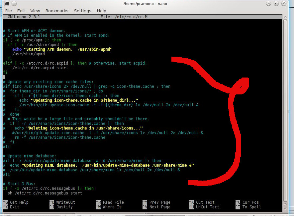
Task: Click the scrollbar up arrow
Action: pos(285,17)
